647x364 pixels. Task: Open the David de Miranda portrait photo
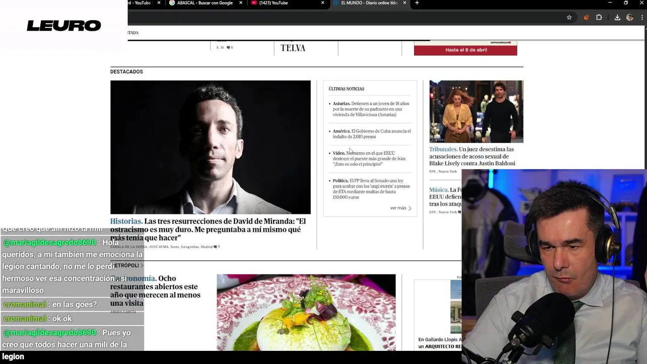click(x=210, y=147)
